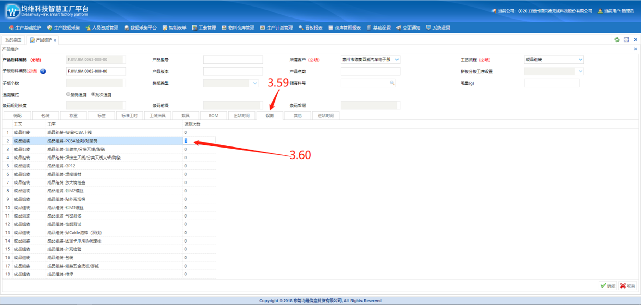Image resolution: width=641 pixels, height=305 pixels.
Task: Expand the 拼版类型 dropdown
Action: tap(255, 83)
